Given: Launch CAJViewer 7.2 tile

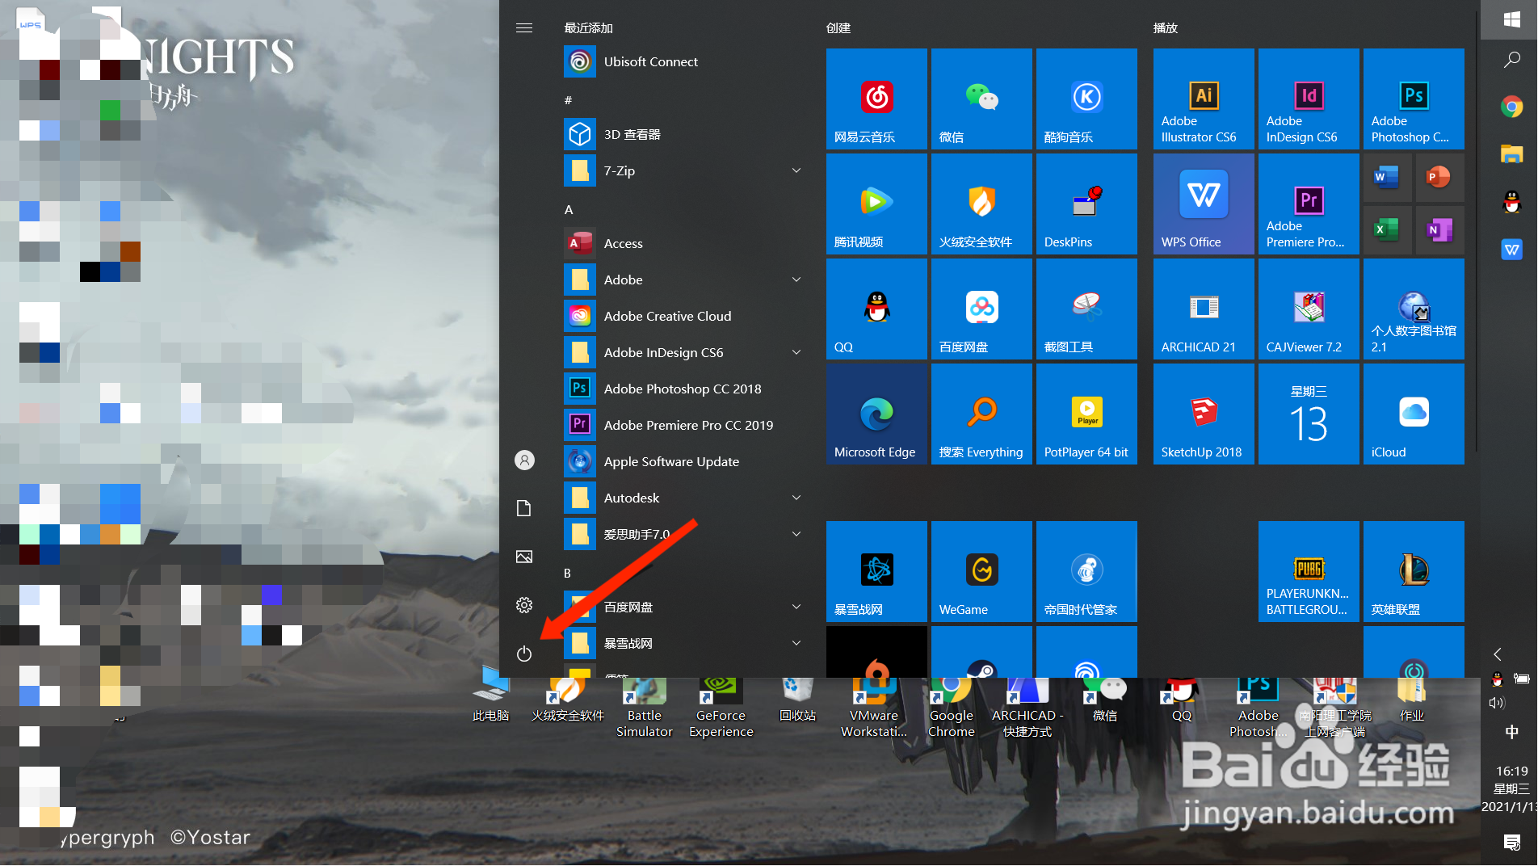Looking at the screenshot, I should (x=1309, y=309).
